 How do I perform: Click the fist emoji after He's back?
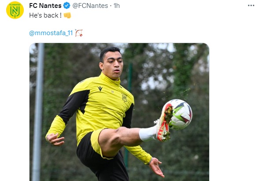(67, 15)
